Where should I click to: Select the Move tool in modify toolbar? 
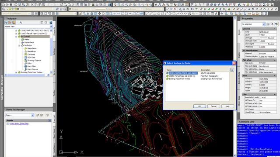click(99, 14)
